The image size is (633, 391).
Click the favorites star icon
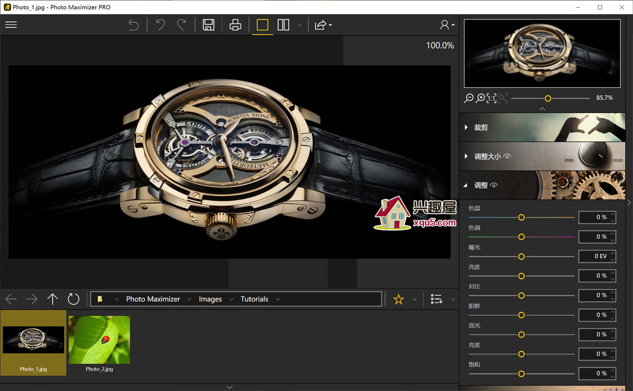coord(398,299)
